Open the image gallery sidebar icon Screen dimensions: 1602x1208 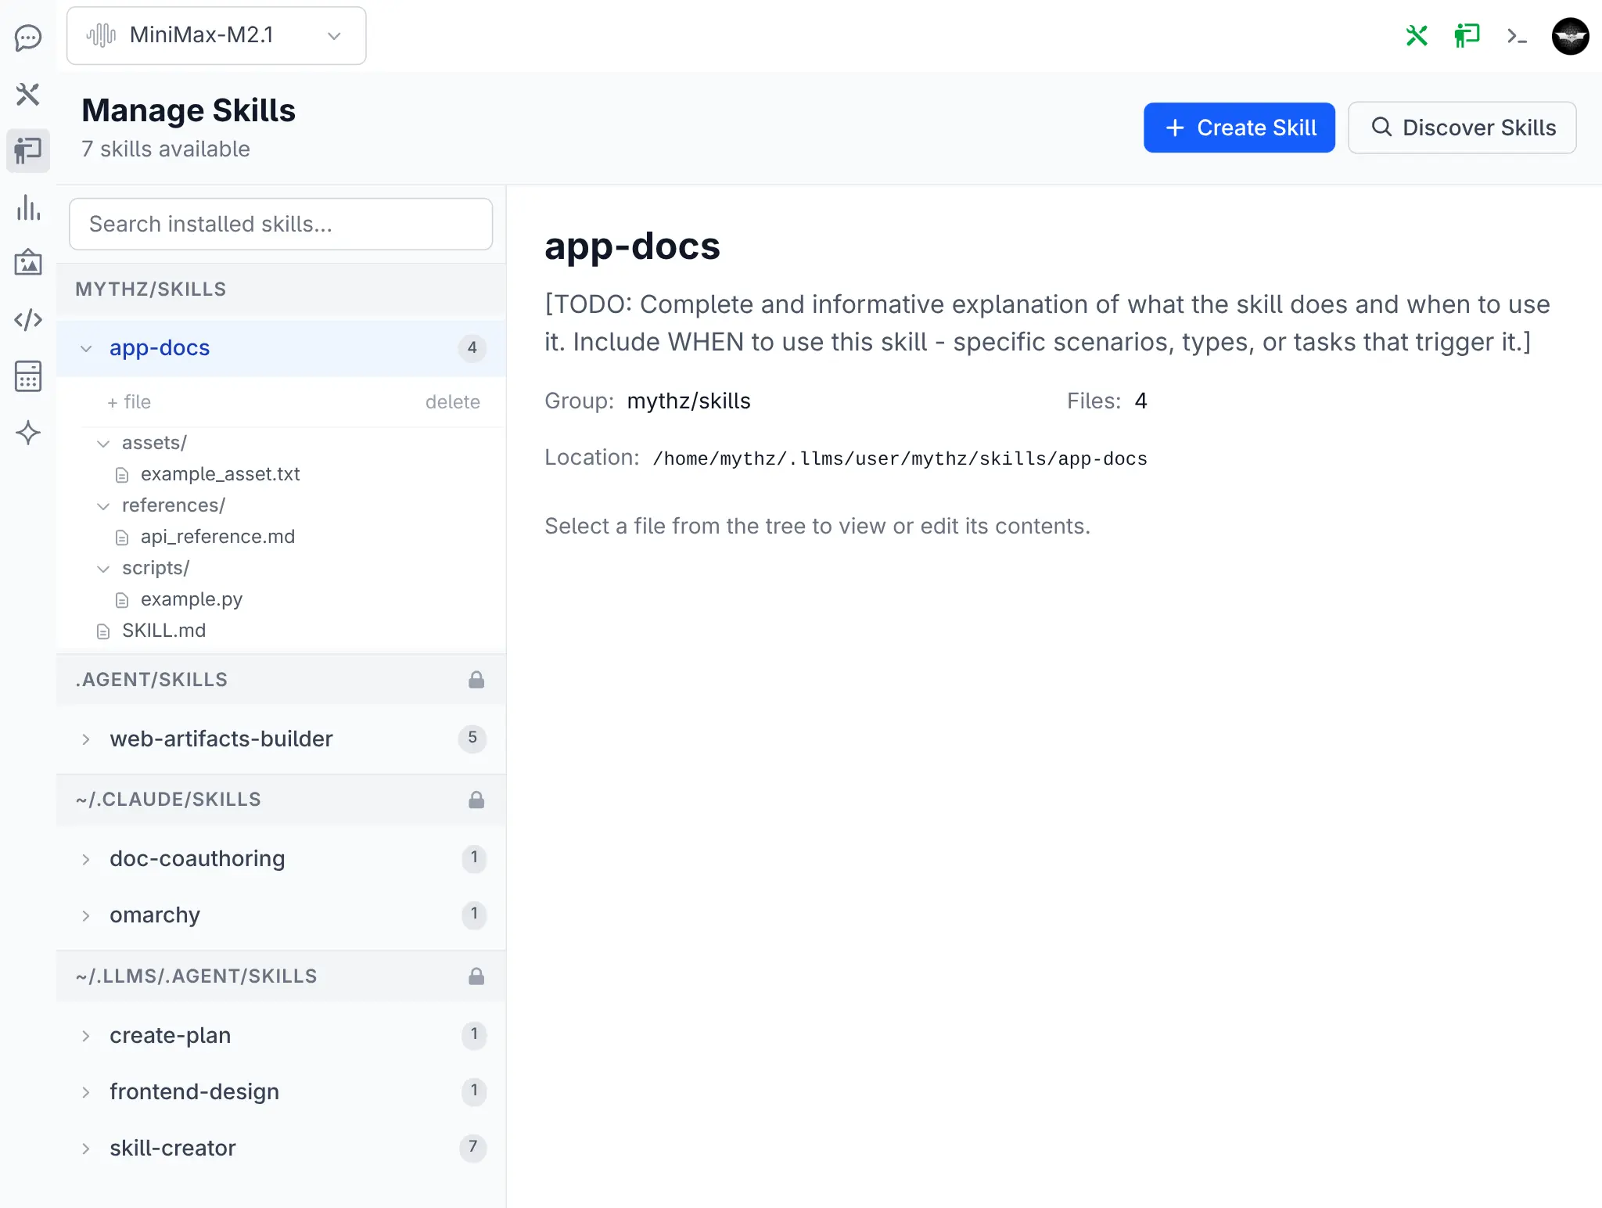28,263
